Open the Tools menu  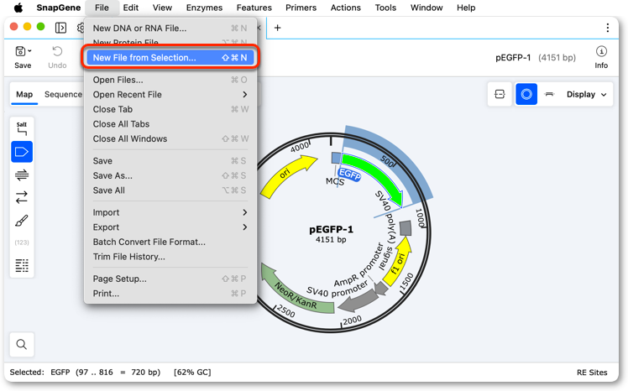coord(385,8)
